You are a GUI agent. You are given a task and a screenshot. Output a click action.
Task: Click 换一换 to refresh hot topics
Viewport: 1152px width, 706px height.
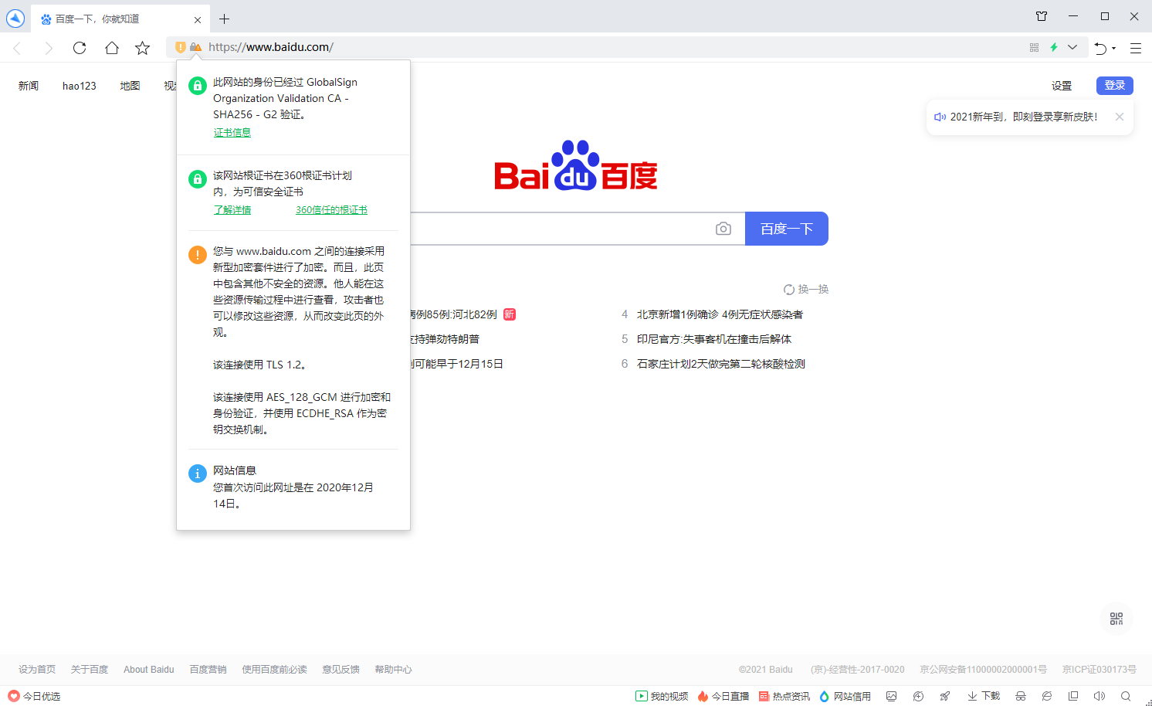click(806, 289)
